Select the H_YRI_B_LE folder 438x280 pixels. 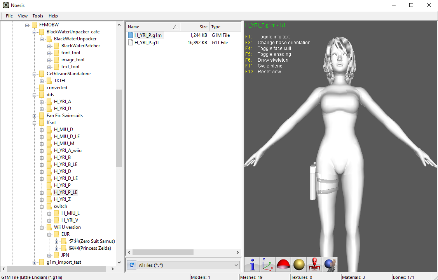click(66, 164)
